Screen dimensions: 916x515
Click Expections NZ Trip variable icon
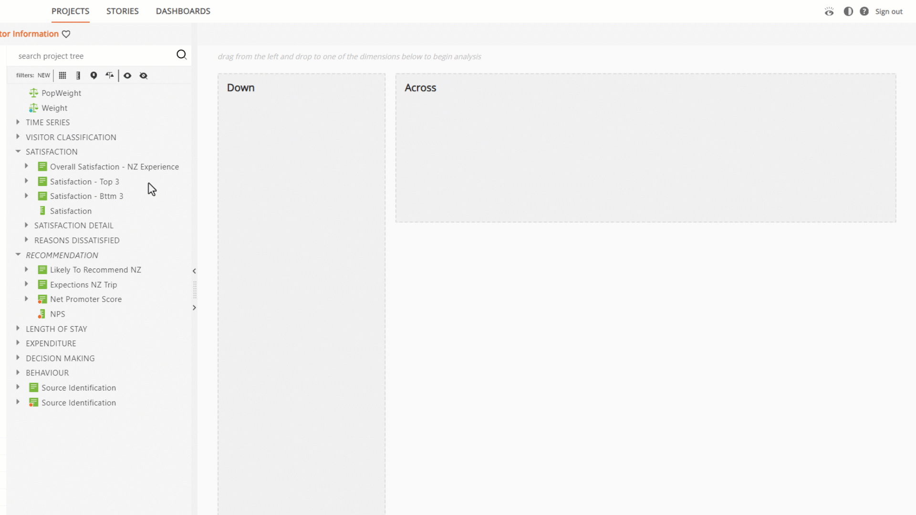click(42, 284)
